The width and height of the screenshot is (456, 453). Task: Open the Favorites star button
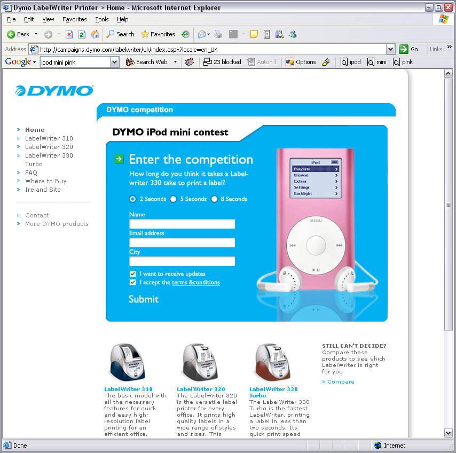158,34
